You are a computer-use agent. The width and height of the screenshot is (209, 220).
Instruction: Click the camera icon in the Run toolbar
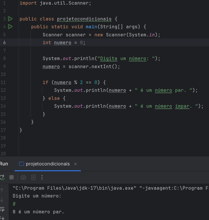click(23, 177)
